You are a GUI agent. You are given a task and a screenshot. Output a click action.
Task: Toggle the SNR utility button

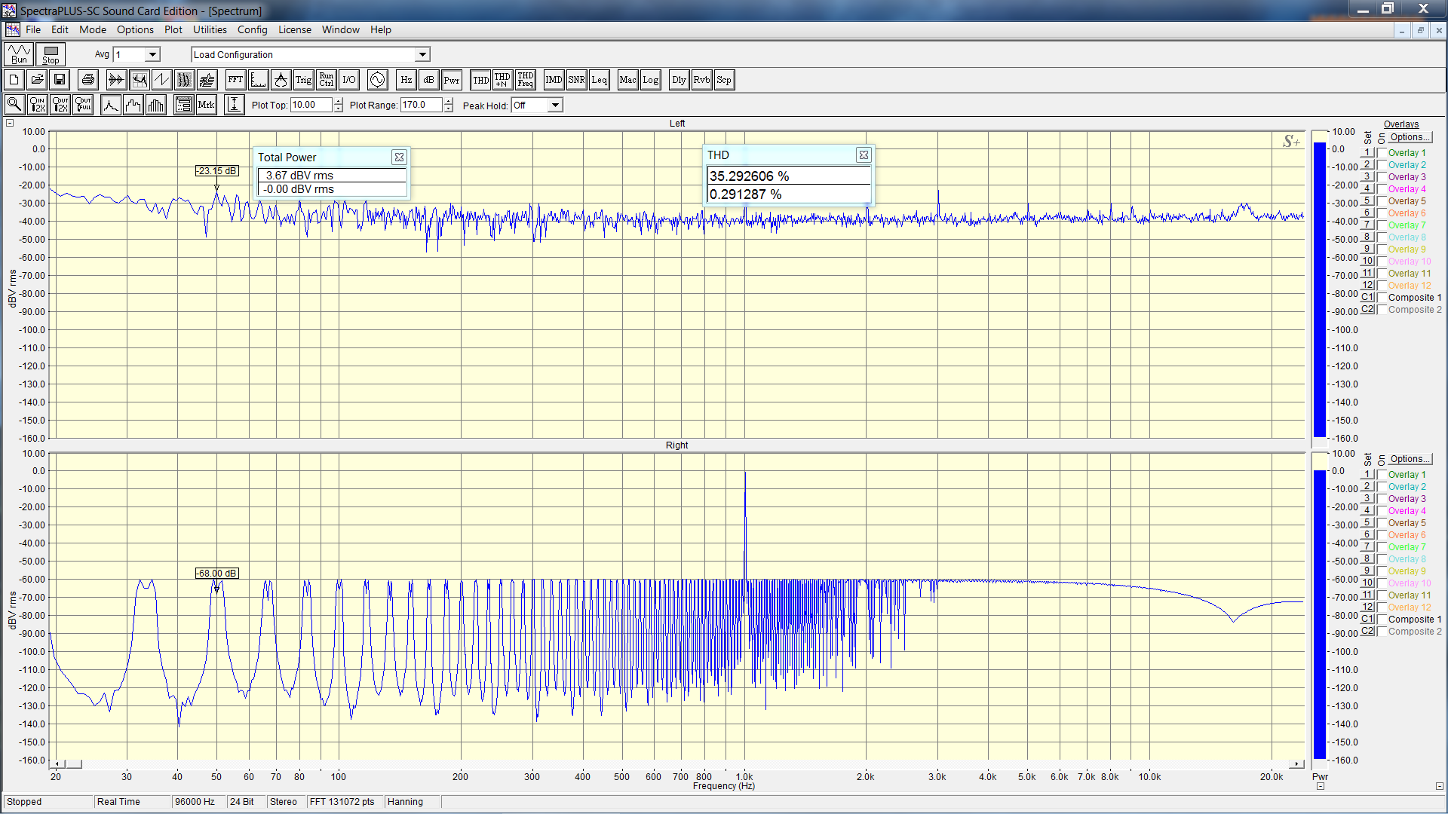[576, 80]
